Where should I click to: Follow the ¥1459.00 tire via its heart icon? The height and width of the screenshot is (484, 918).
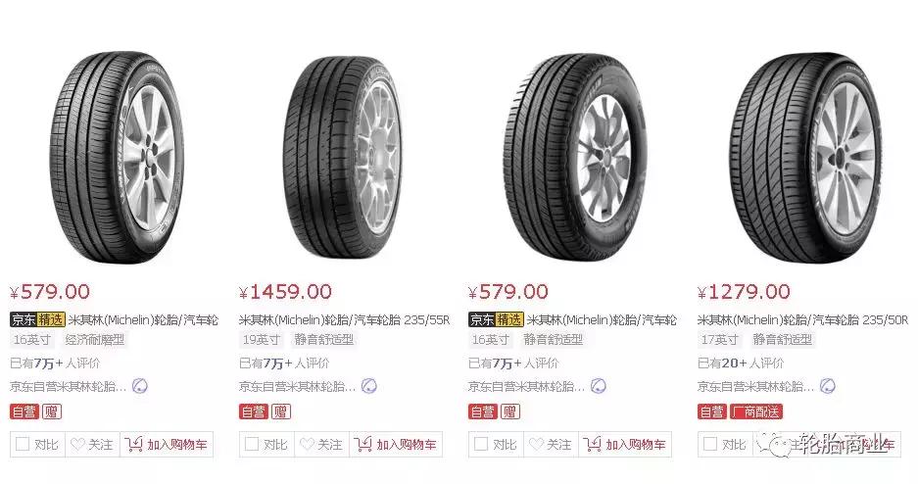307,444
